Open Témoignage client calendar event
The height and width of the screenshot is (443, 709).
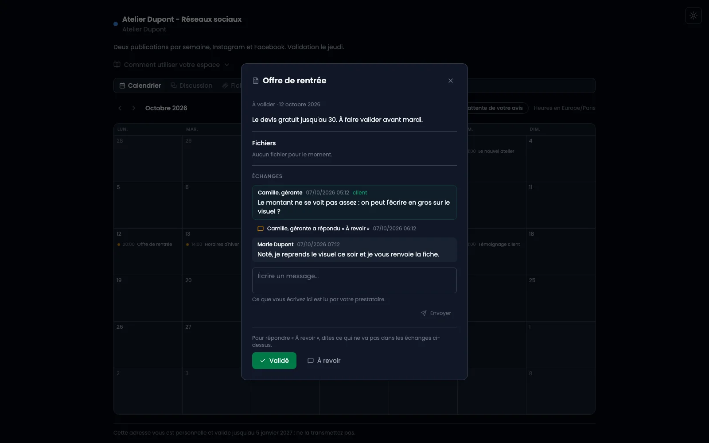494,245
